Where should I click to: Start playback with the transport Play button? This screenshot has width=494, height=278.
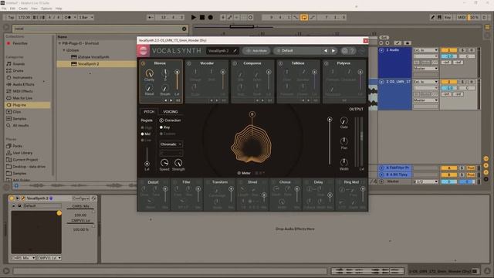[x=194, y=17]
